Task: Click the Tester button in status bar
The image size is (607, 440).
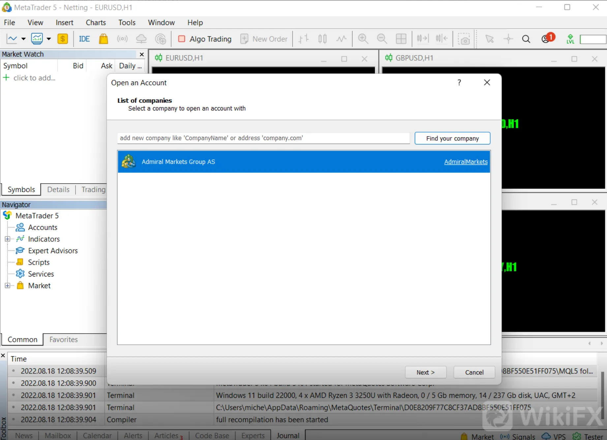Action: pyautogui.click(x=588, y=436)
